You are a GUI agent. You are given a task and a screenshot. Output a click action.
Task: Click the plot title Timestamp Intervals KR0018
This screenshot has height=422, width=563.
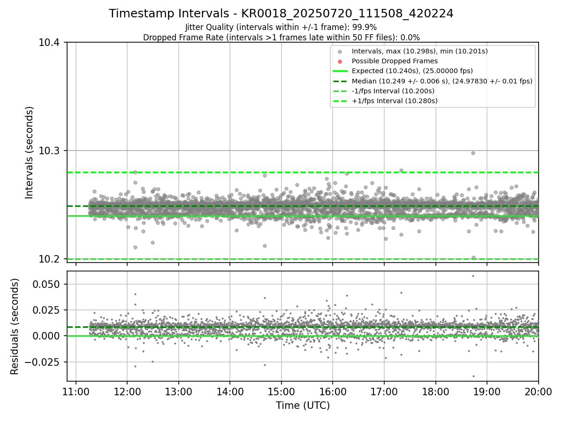281,14
